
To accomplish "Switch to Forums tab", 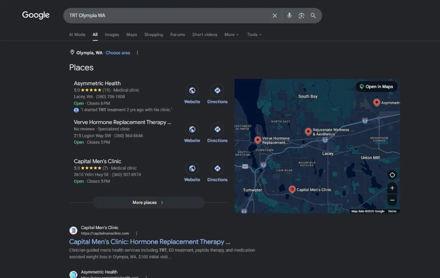I will [x=178, y=34].
